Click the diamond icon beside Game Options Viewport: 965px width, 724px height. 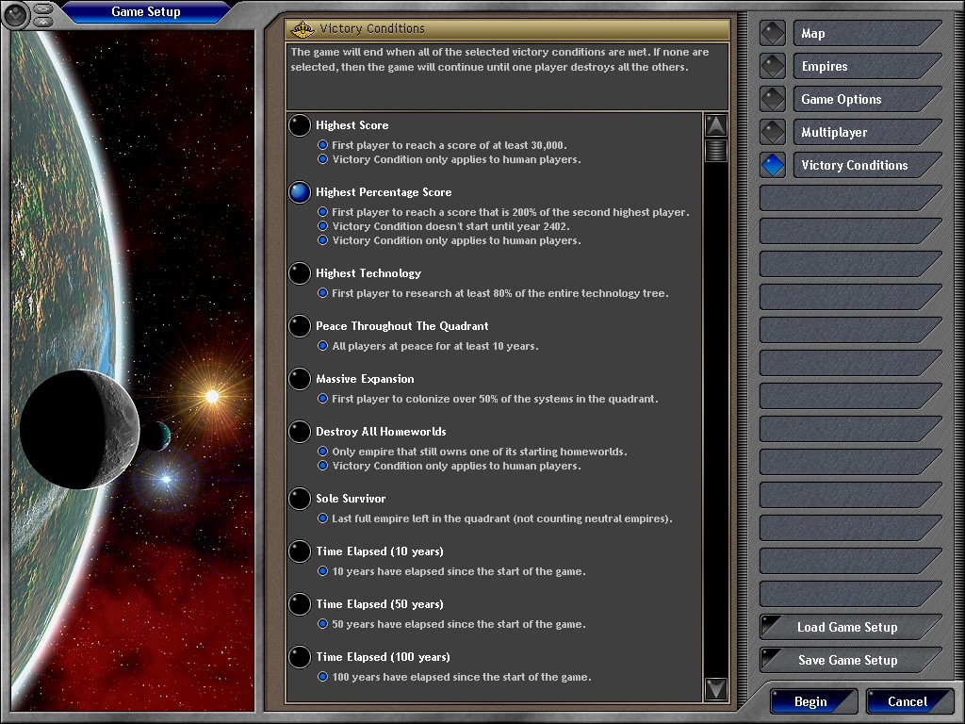pos(773,99)
